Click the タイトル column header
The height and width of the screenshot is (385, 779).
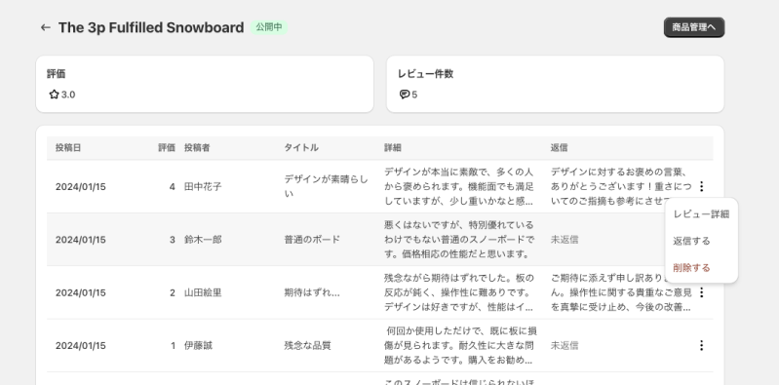(301, 147)
